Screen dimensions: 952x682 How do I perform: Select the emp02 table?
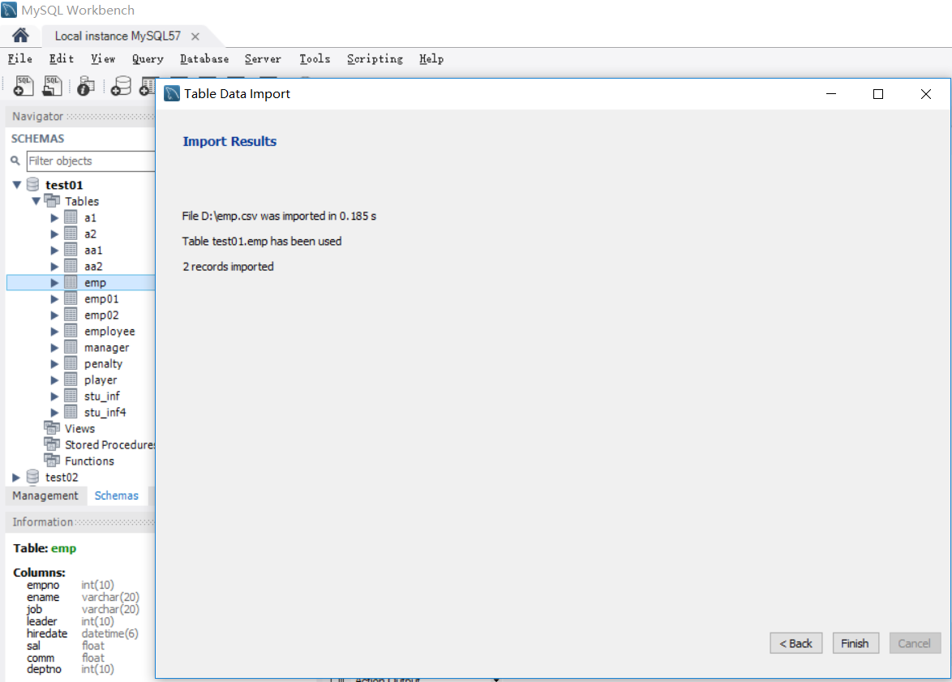(x=101, y=315)
